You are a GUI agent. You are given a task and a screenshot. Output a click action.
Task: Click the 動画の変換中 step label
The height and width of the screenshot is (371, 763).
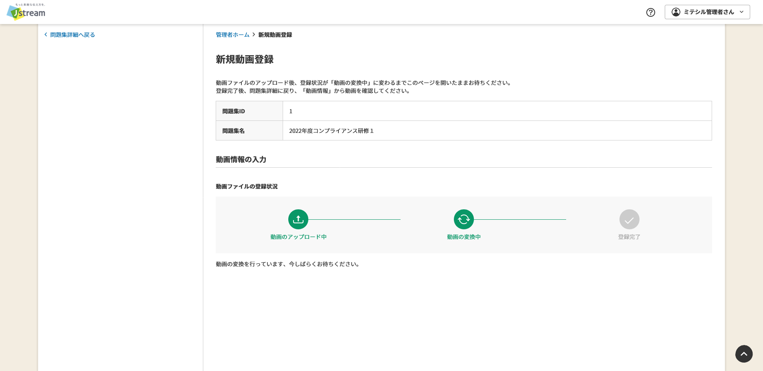coord(464,237)
